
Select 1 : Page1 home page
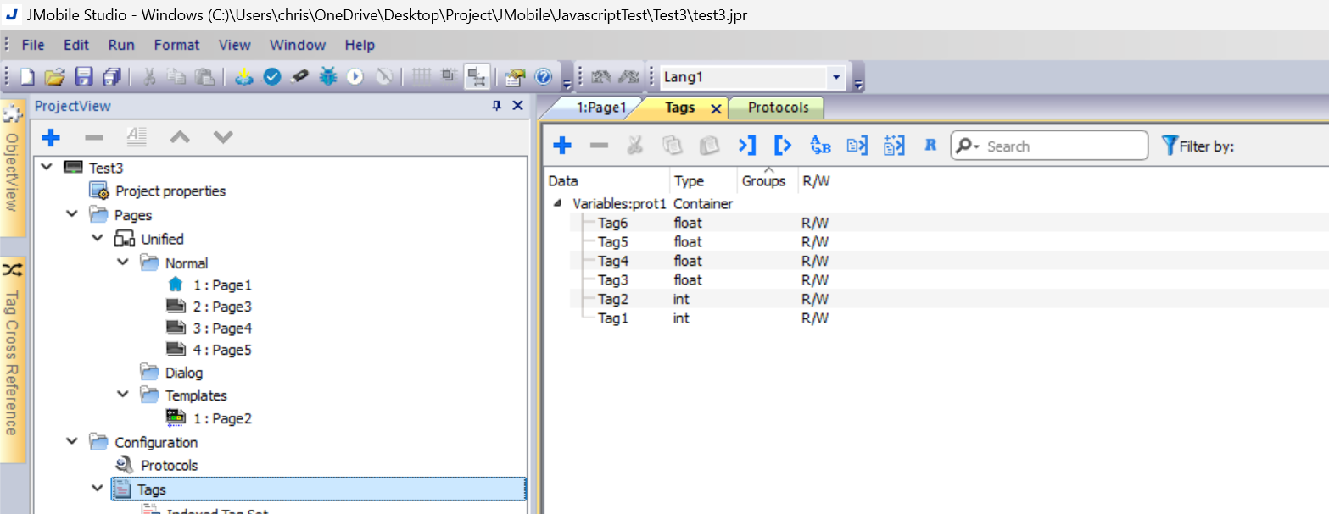(x=222, y=285)
